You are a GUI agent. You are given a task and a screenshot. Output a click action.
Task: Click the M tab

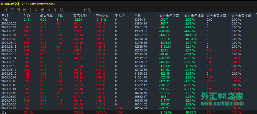49,10
